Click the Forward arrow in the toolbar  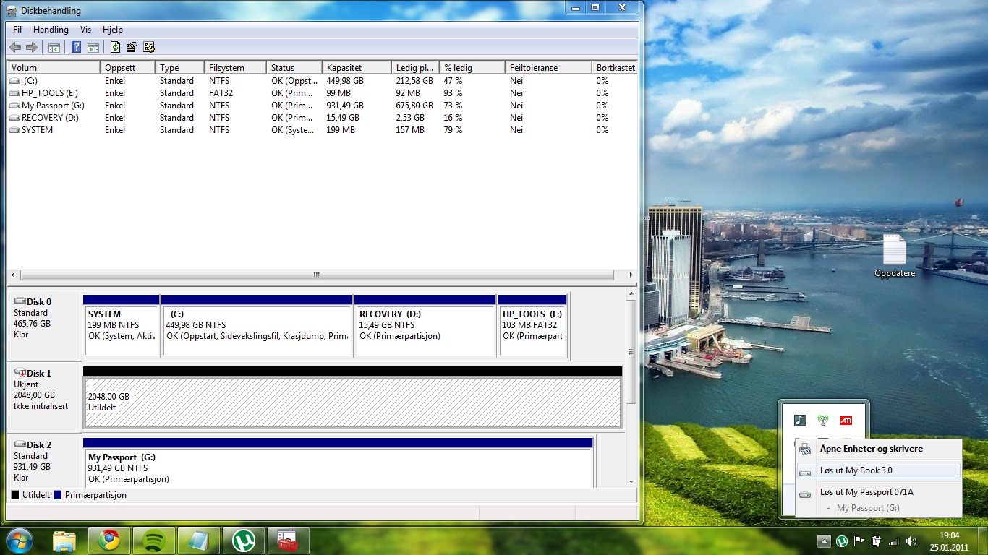click(x=31, y=48)
